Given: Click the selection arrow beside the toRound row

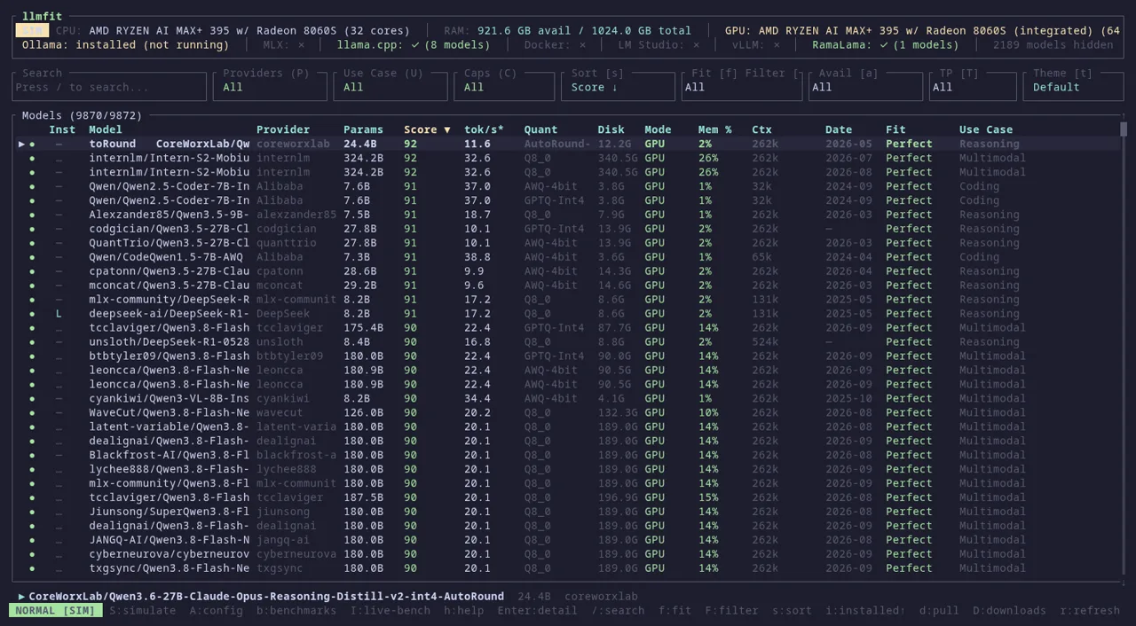Looking at the screenshot, I should 22,144.
